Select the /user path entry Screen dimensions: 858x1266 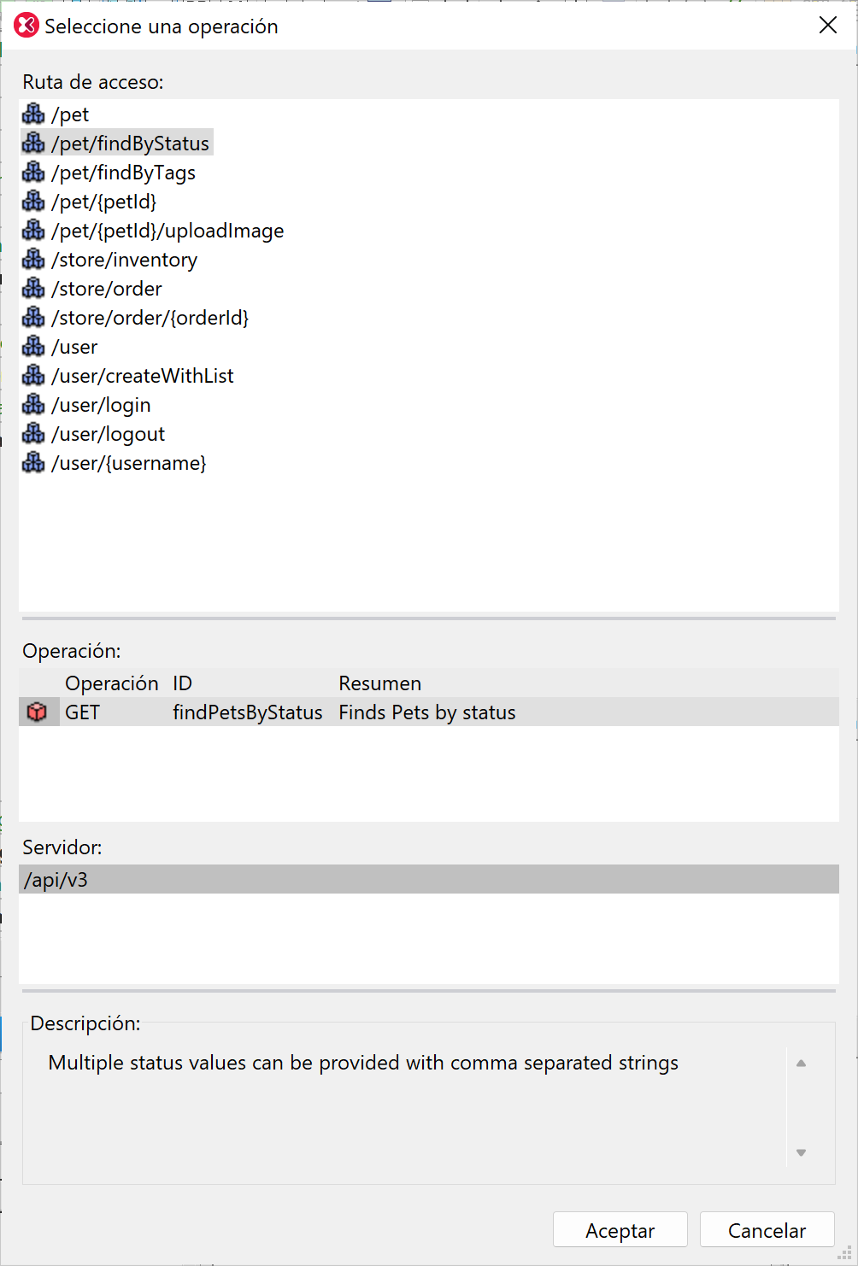point(74,347)
